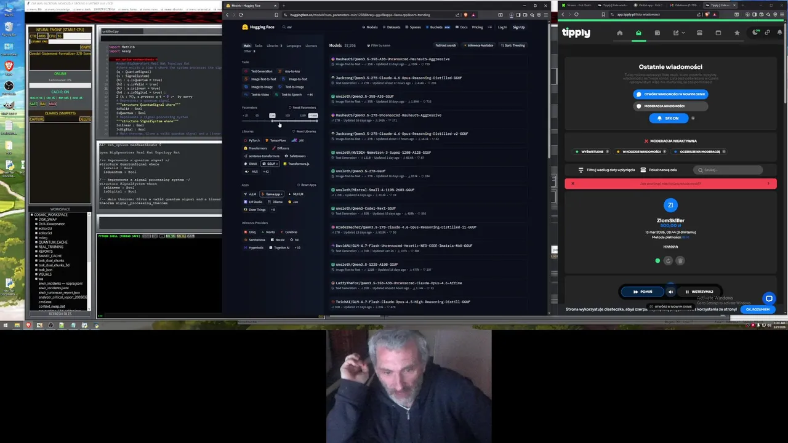This screenshot has height=443, width=788.
Task: Toggle the Groq inference provider filter
Action: pyautogui.click(x=250, y=233)
